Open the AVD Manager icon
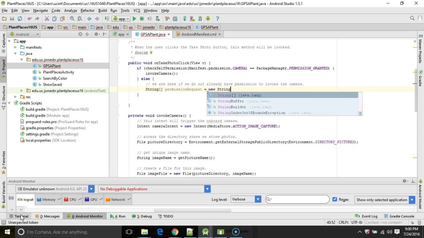 [x=192, y=19]
